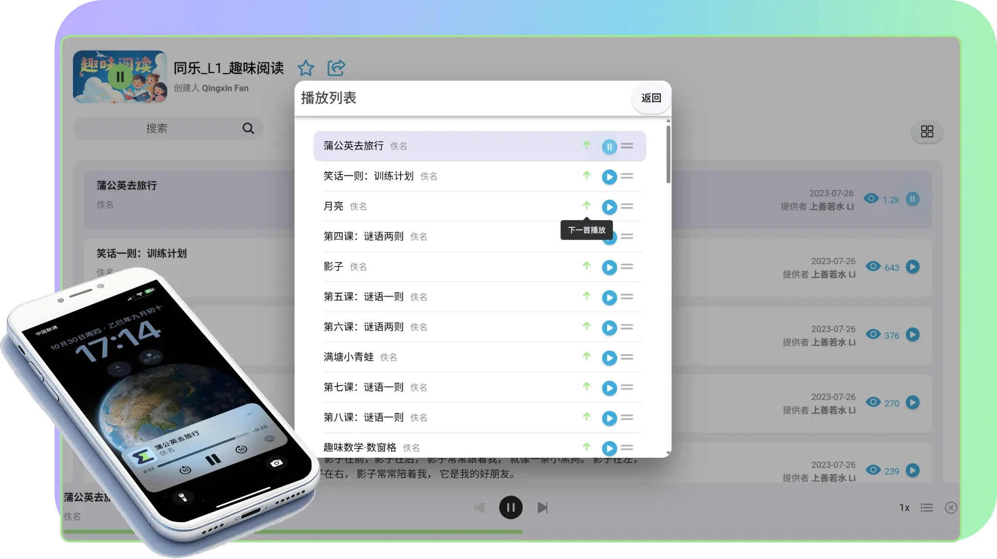Queue 第六课：谜语两则 as next track
997x559 pixels.
[587, 326]
